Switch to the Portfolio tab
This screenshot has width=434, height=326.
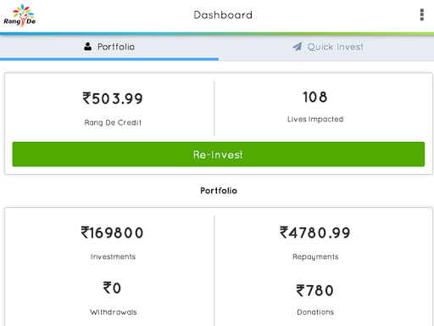click(x=109, y=48)
